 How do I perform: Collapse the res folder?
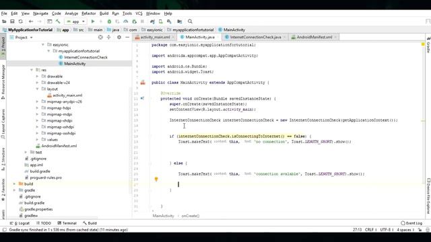tap(32, 70)
